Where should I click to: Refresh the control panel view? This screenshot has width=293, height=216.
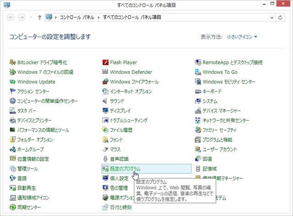pos(280,17)
